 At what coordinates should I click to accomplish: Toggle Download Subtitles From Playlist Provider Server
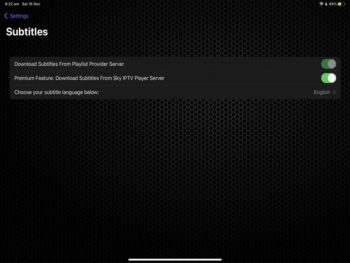point(329,64)
